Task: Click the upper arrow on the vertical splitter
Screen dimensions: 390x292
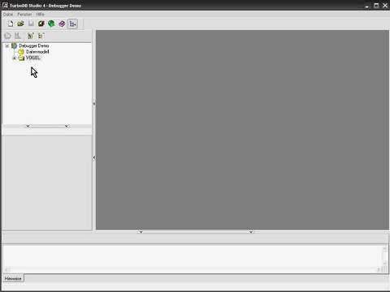Action: tap(94, 104)
